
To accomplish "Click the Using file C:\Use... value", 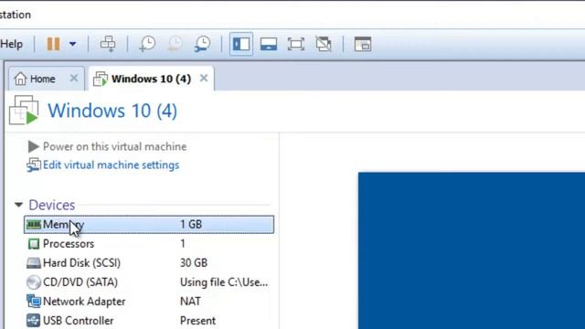I will click(x=224, y=282).
